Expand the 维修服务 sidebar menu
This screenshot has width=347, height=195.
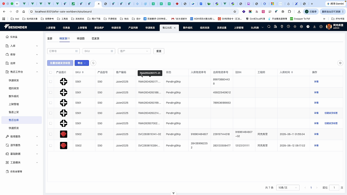click(x=22, y=136)
